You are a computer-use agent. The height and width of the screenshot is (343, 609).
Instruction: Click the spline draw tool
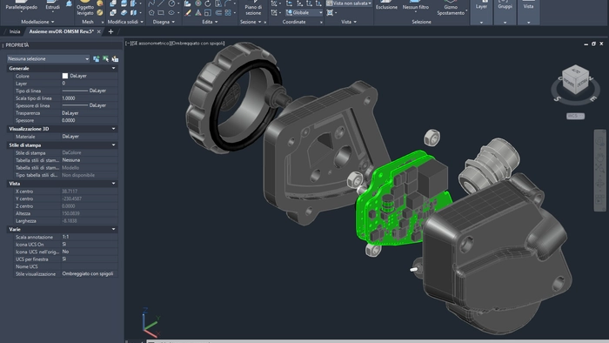[151, 3]
